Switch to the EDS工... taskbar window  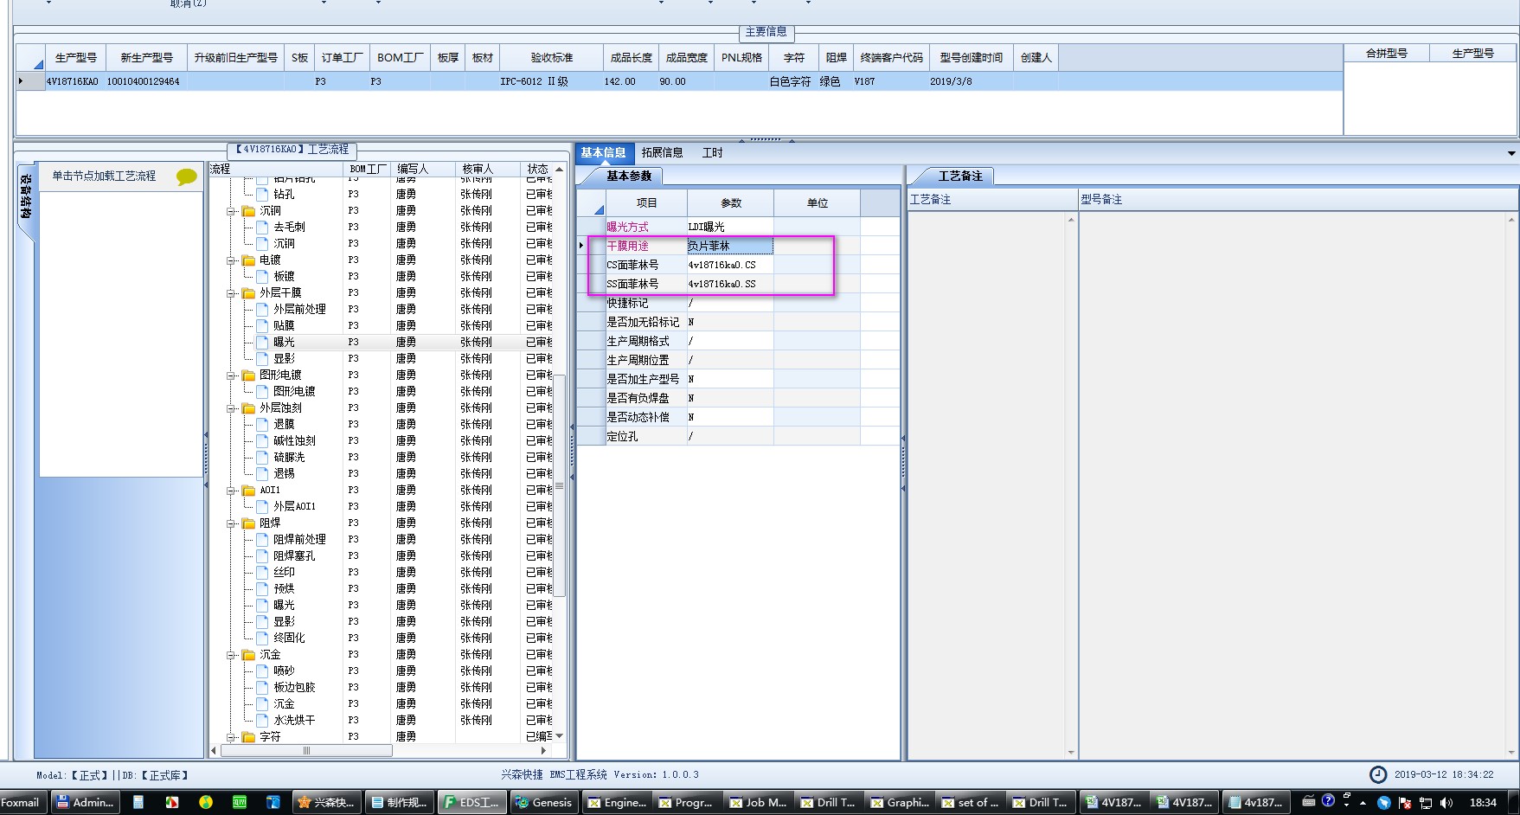[x=472, y=802]
